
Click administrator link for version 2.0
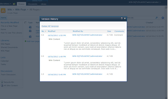(87, 56)
